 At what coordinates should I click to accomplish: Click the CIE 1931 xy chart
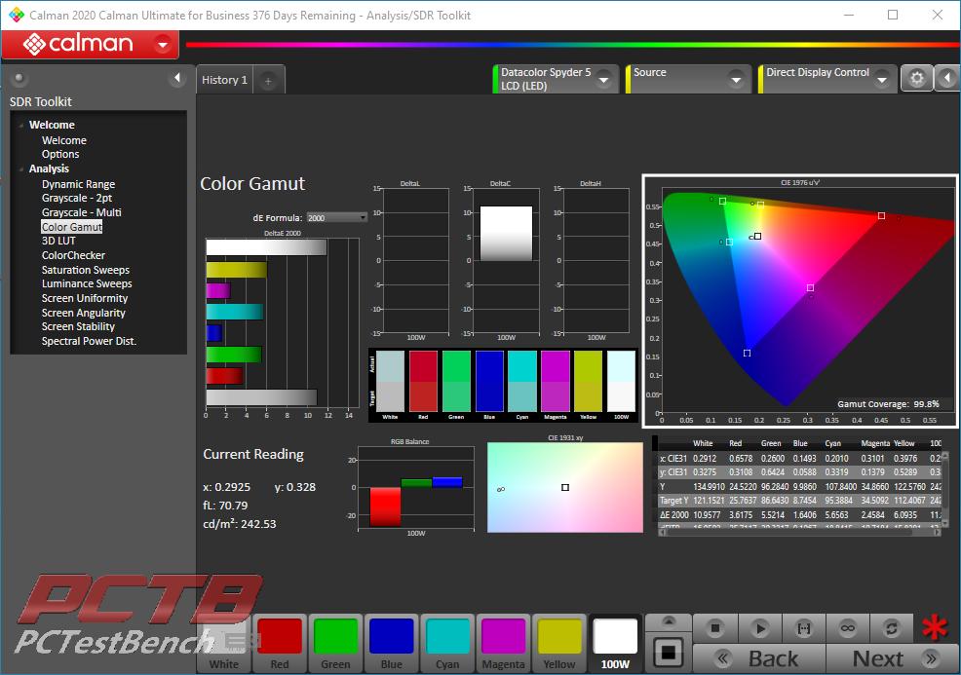tap(565, 488)
